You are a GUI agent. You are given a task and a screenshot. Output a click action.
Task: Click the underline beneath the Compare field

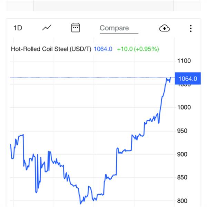point(119,33)
